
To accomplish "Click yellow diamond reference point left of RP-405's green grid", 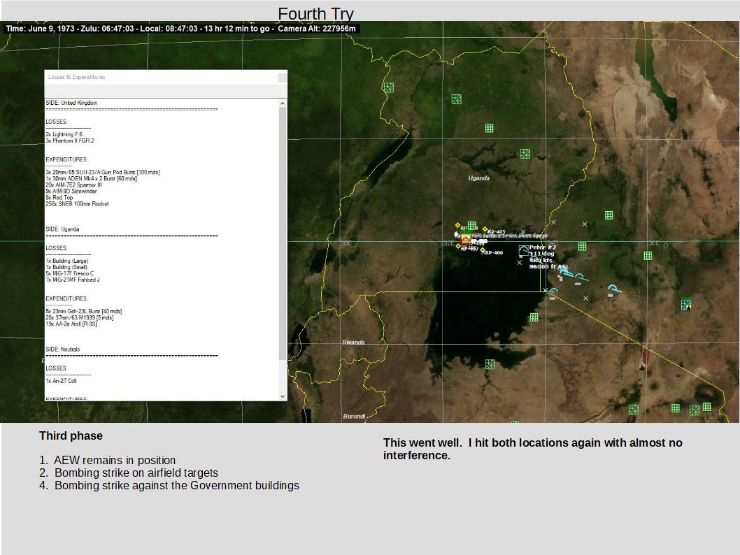I will point(457,225).
